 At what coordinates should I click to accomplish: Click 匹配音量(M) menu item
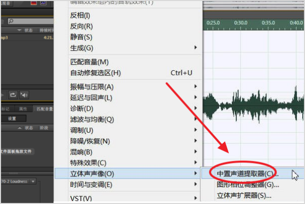click(134, 62)
